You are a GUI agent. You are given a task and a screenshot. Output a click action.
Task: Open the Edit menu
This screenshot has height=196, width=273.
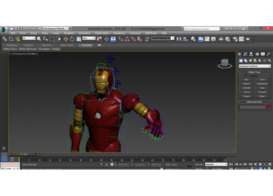(x=13, y=33)
